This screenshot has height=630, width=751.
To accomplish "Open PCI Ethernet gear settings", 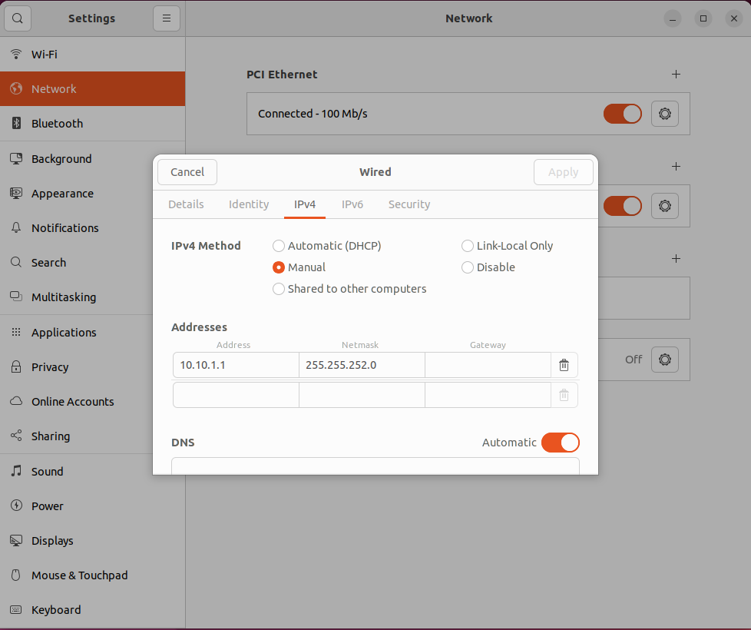I will point(664,114).
